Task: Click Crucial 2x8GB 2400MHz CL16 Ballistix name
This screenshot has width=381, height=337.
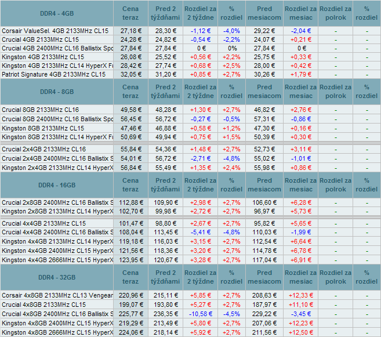Action: [x=57, y=202]
